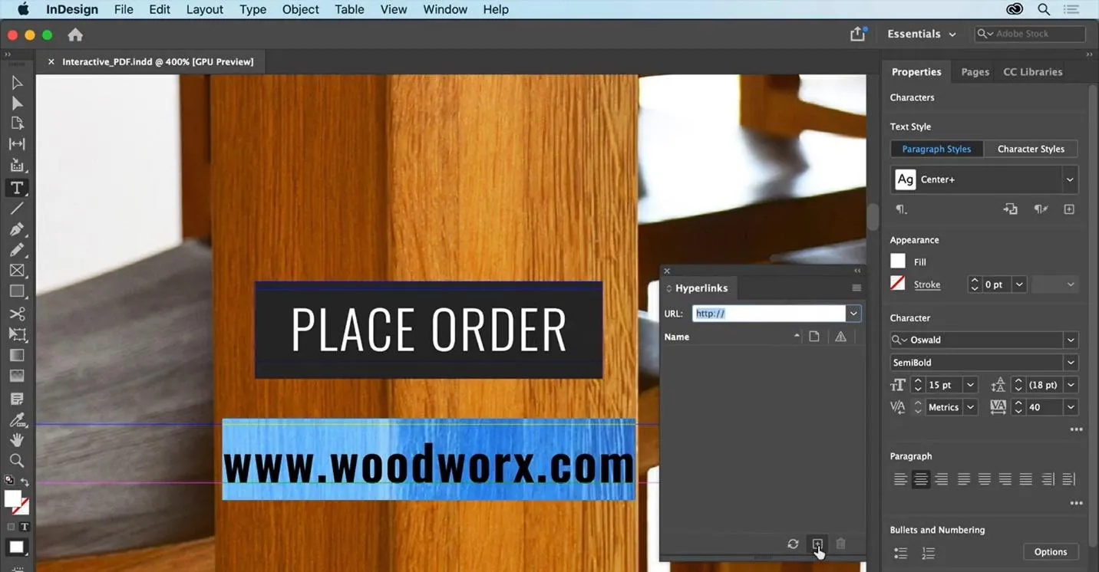
Task: Choose the Pencil tool
Action: 17,250
